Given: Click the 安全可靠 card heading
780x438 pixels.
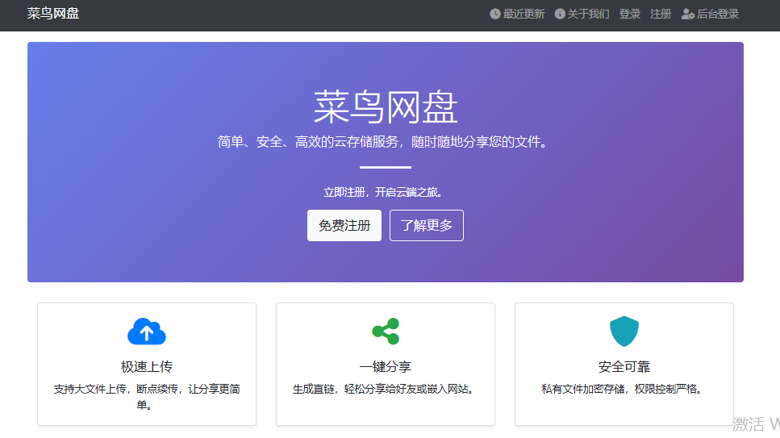Looking at the screenshot, I should (x=624, y=367).
